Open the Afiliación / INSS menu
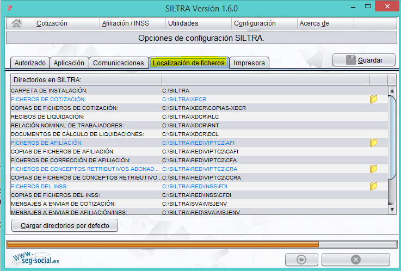 coord(125,23)
